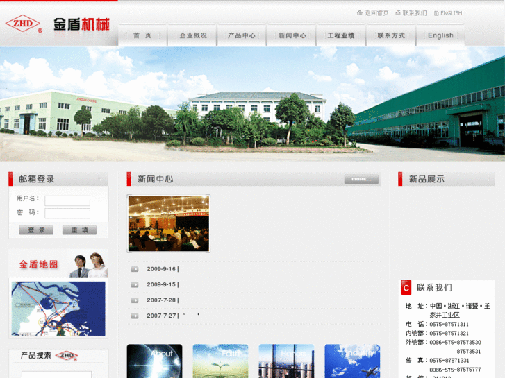The image size is (505, 378).
Task: Click the number 0086-575-87575777
Action: tap(455, 370)
